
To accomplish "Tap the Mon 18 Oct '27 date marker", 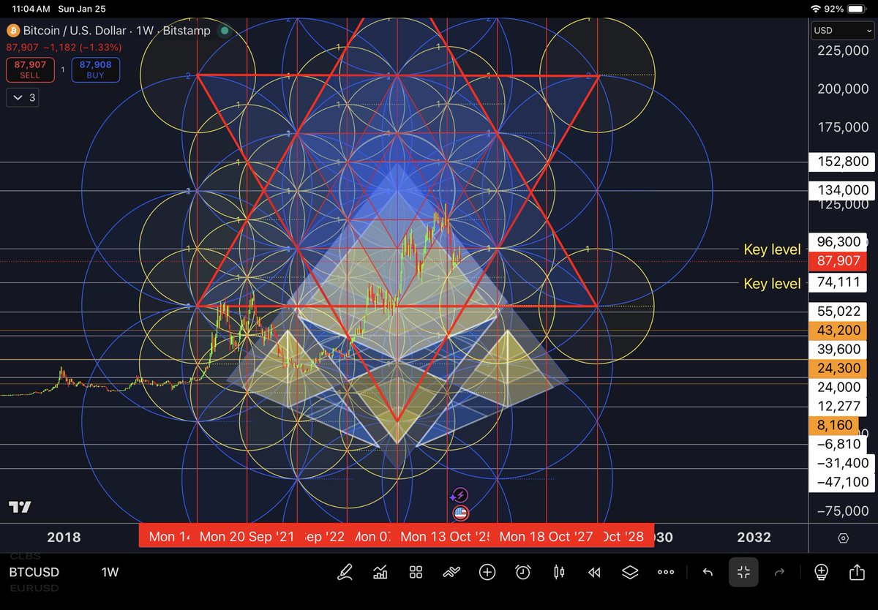I will click(x=546, y=536).
